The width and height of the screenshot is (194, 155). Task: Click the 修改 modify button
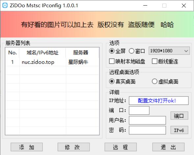click(74, 147)
